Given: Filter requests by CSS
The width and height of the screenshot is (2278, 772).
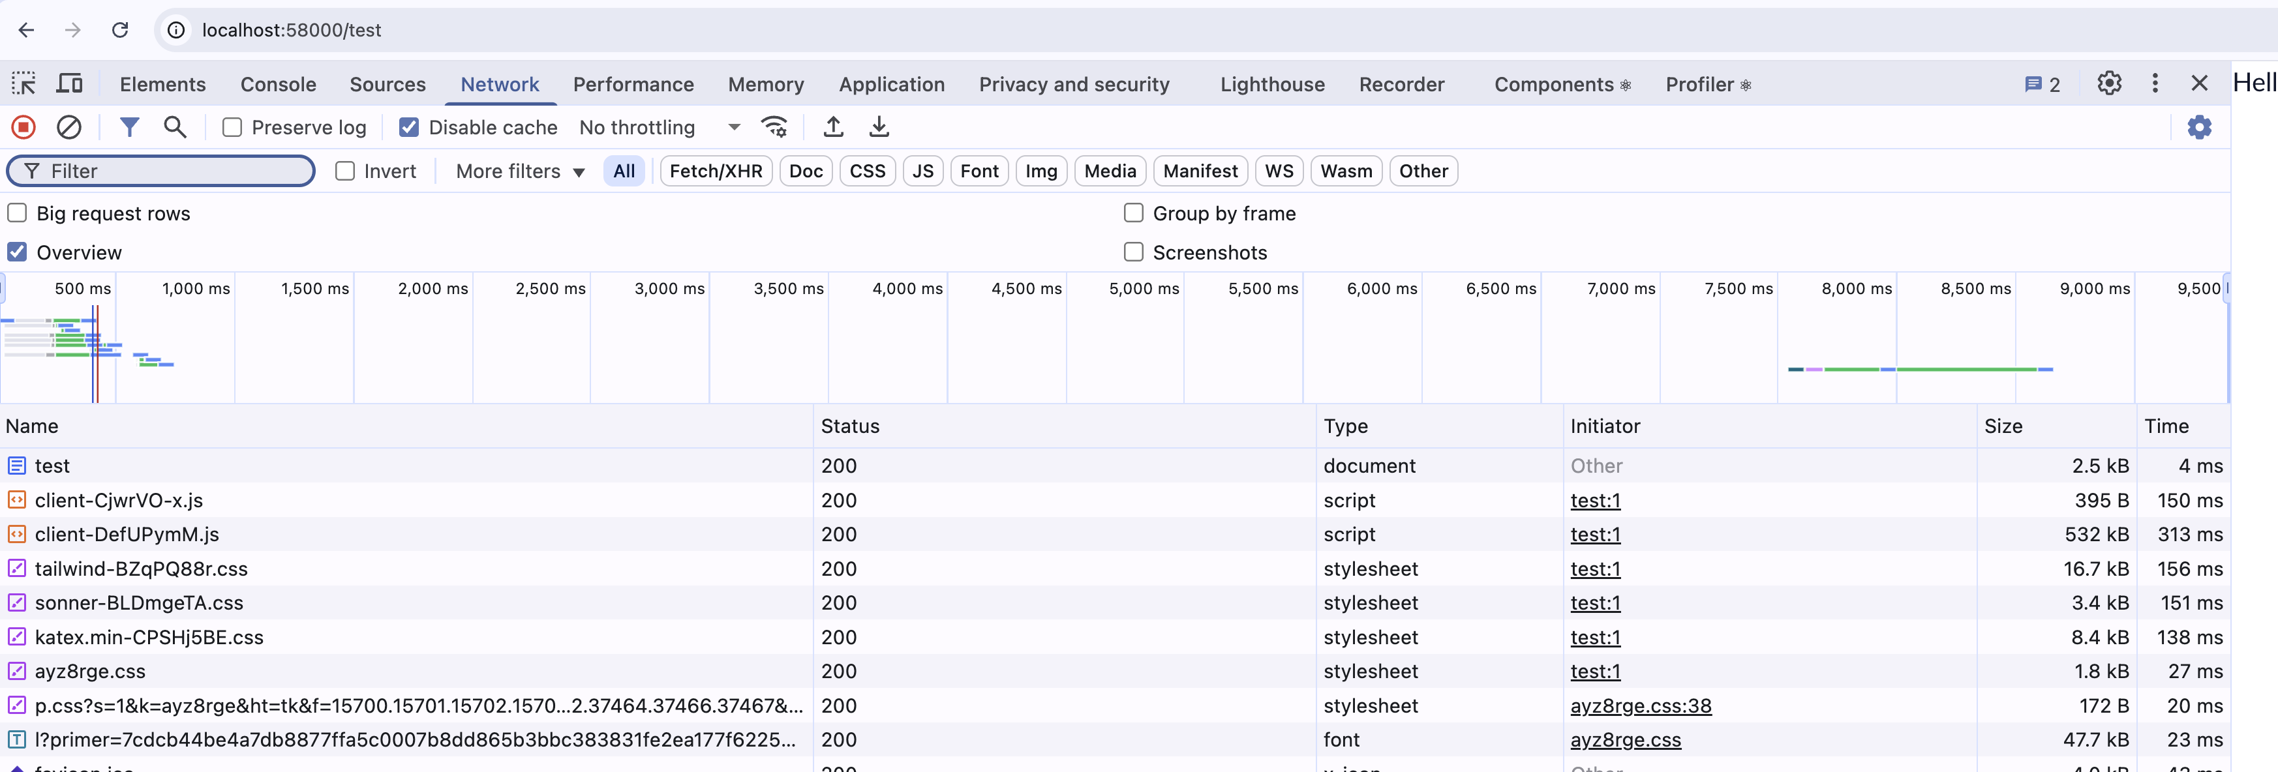Looking at the screenshot, I should 868,171.
